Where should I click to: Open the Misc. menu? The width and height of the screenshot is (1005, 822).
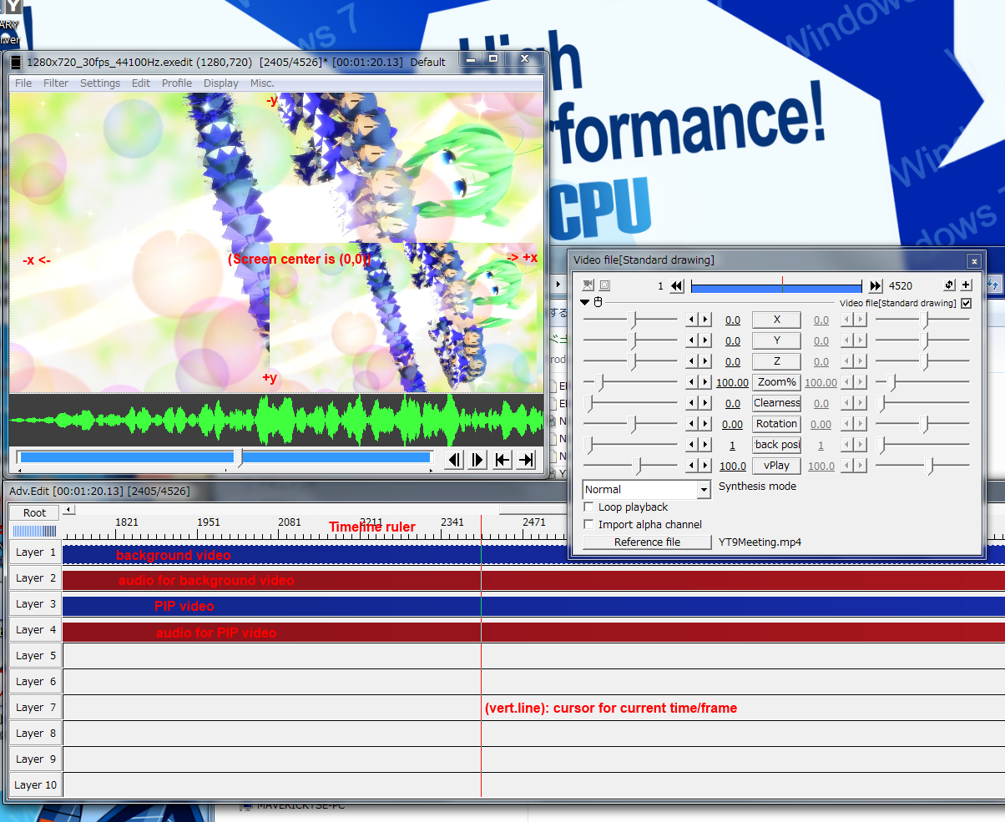click(262, 83)
